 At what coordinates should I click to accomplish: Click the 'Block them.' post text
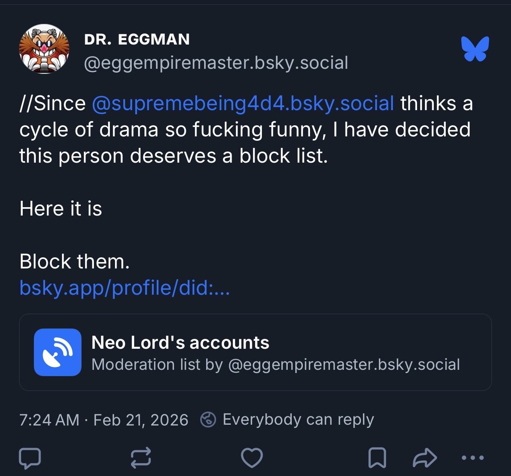[x=75, y=262]
